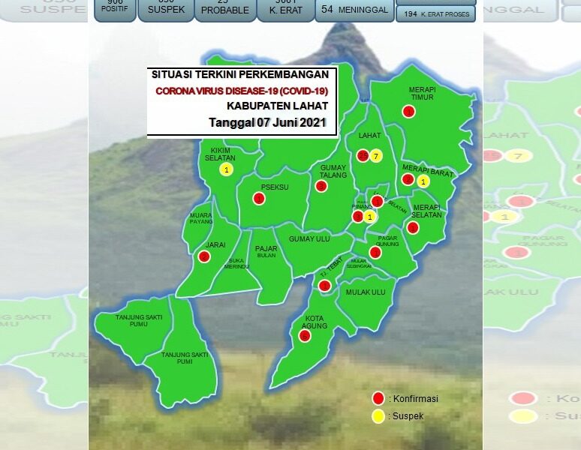Select the yellow marker in Kikim Selatan
The width and height of the screenshot is (581, 450).
pos(226,170)
